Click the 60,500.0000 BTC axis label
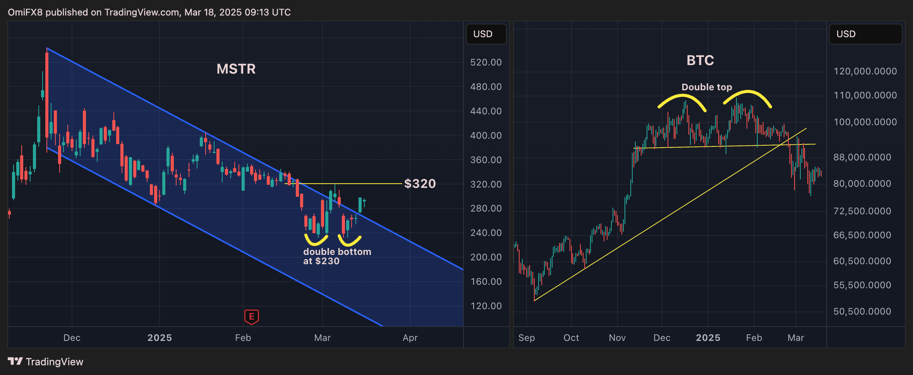 click(862, 261)
